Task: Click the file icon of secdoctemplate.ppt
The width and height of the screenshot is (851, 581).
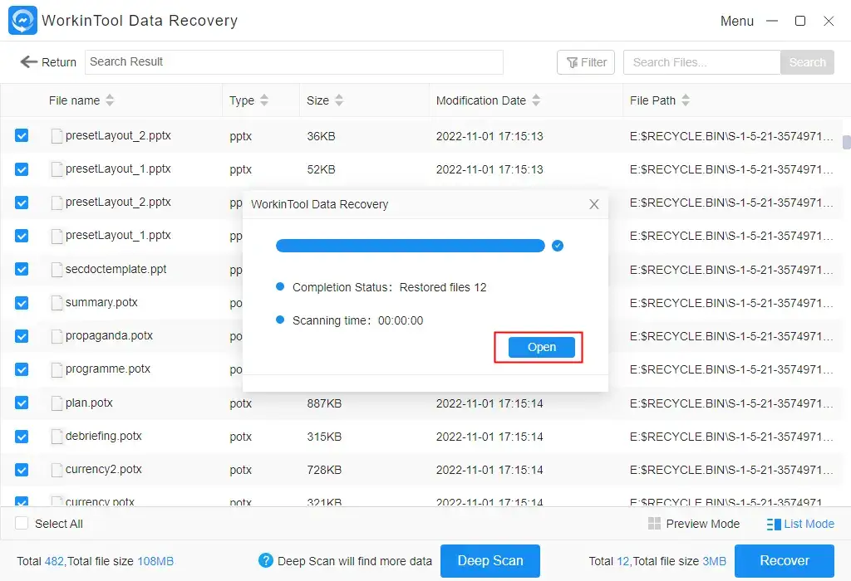Action: [57, 270]
